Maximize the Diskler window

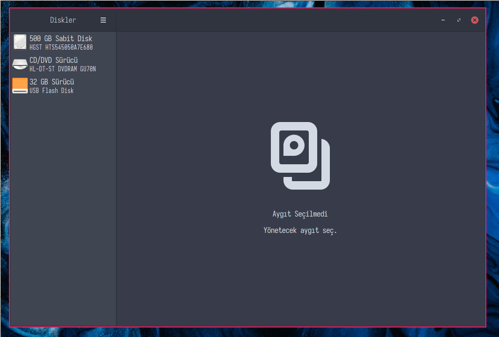459,20
